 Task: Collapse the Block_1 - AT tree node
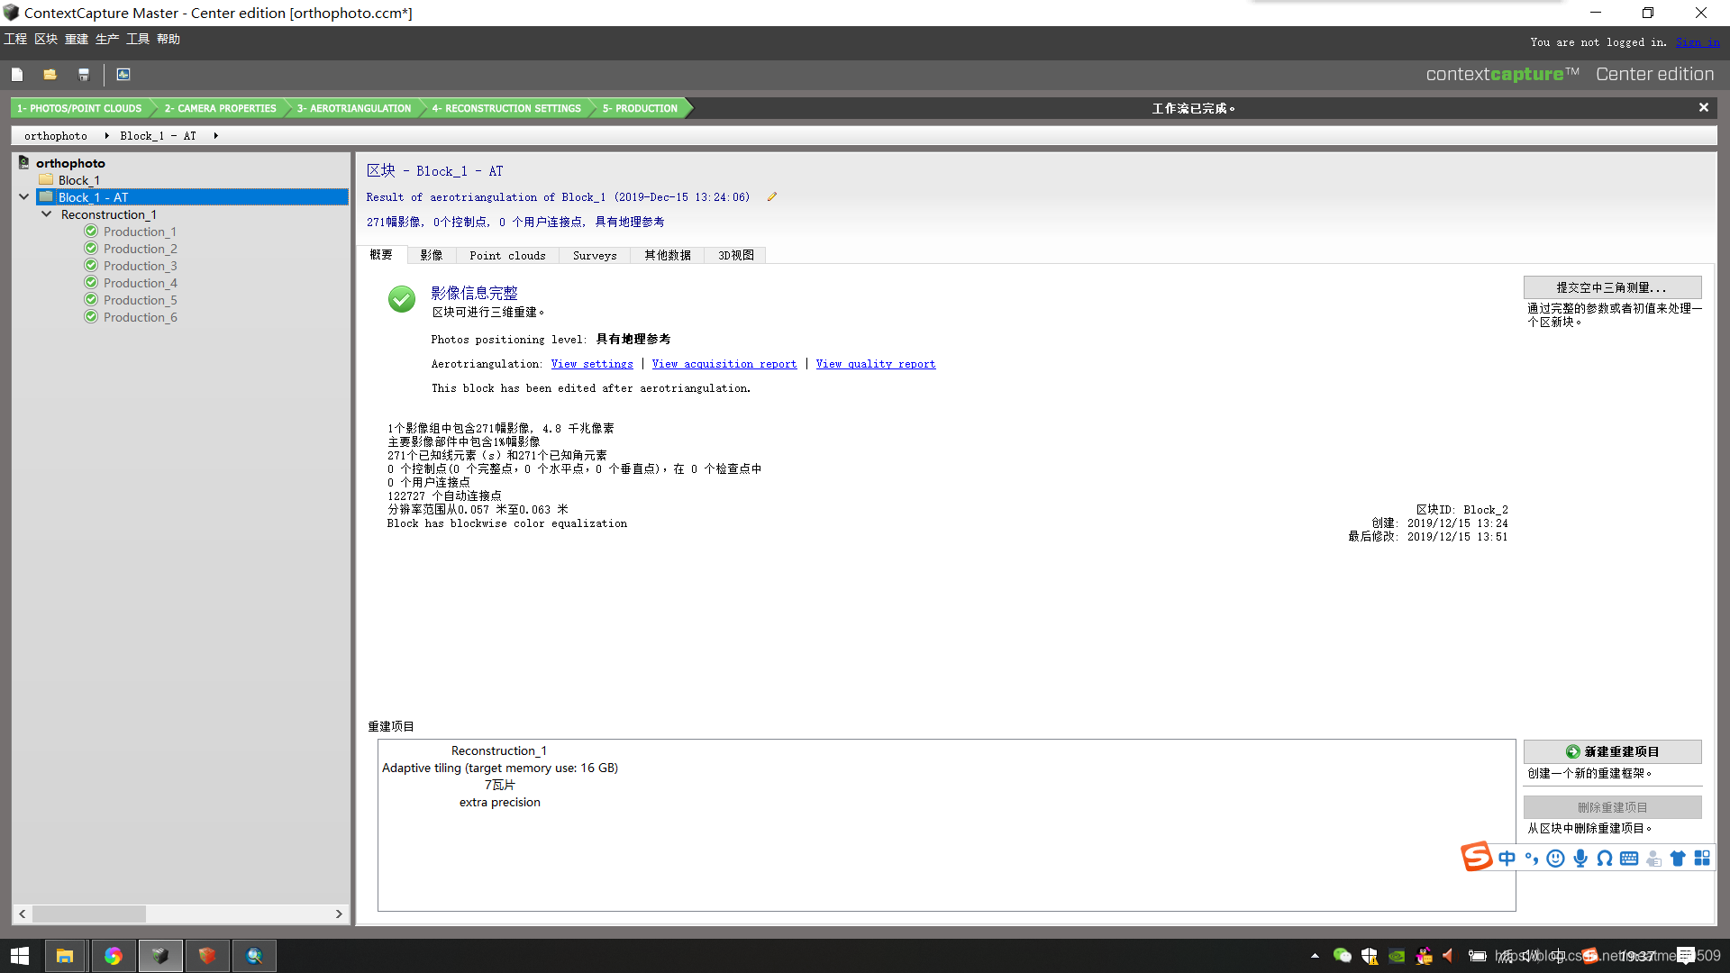pos(24,196)
